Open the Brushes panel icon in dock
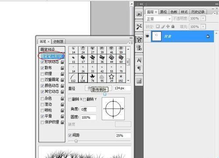The width and height of the screenshot is (219, 158). pyautogui.click(x=139, y=39)
